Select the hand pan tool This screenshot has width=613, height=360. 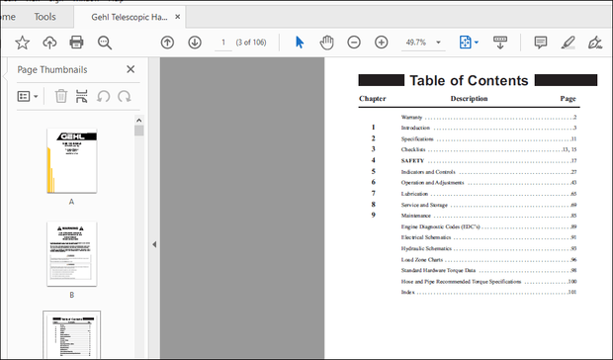coord(326,43)
